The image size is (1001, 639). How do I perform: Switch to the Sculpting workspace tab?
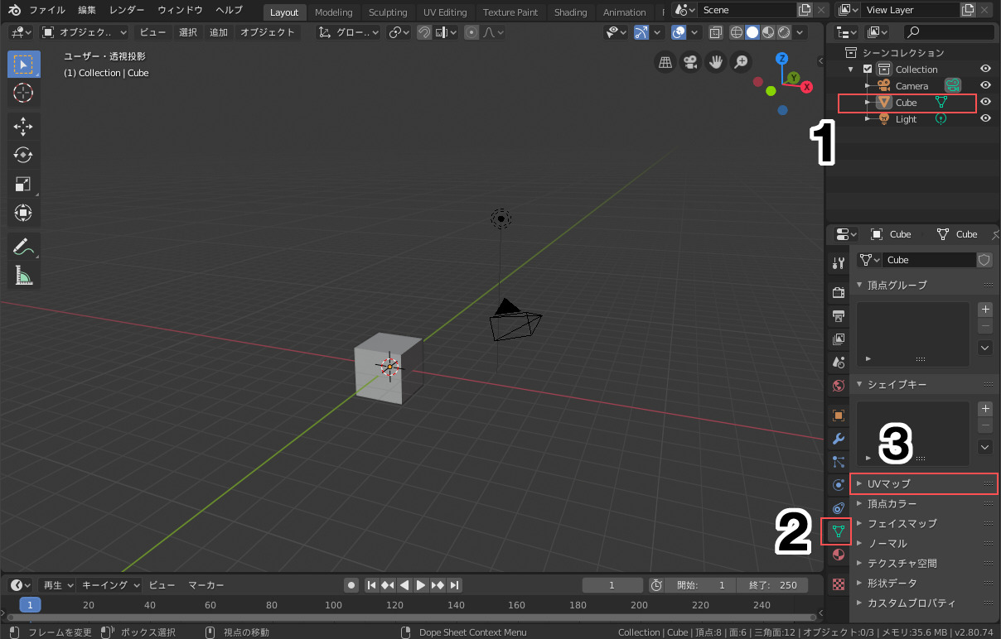tap(388, 12)
